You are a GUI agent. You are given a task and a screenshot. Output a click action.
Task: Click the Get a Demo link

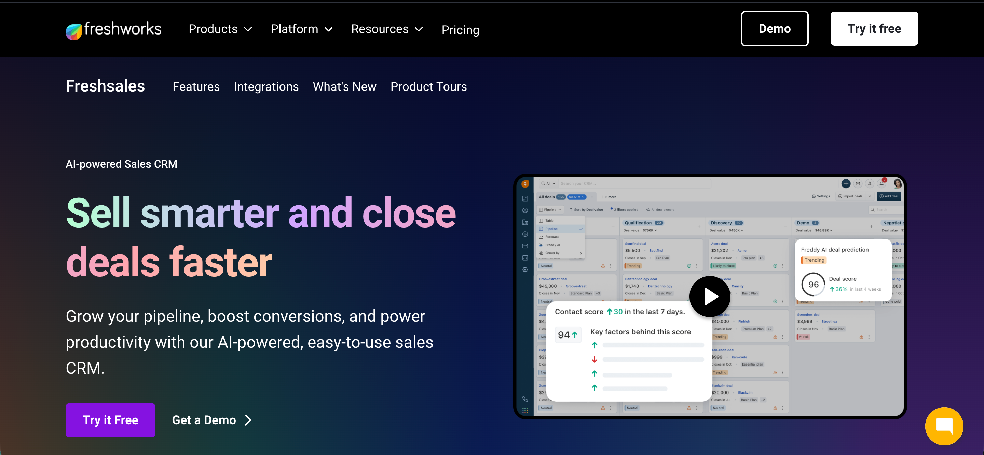coord(211,420)
